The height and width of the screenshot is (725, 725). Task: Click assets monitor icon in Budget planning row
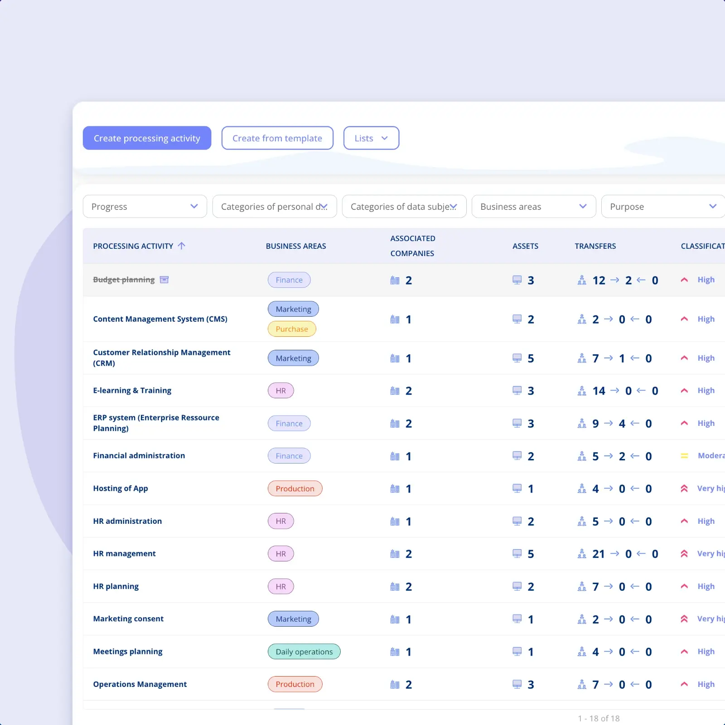[517, 280]
